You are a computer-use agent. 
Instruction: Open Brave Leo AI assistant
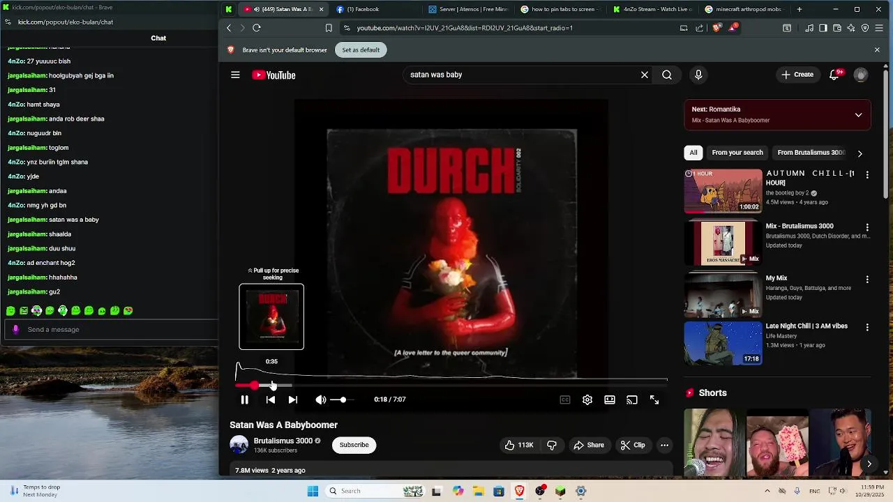click(851, 28)
